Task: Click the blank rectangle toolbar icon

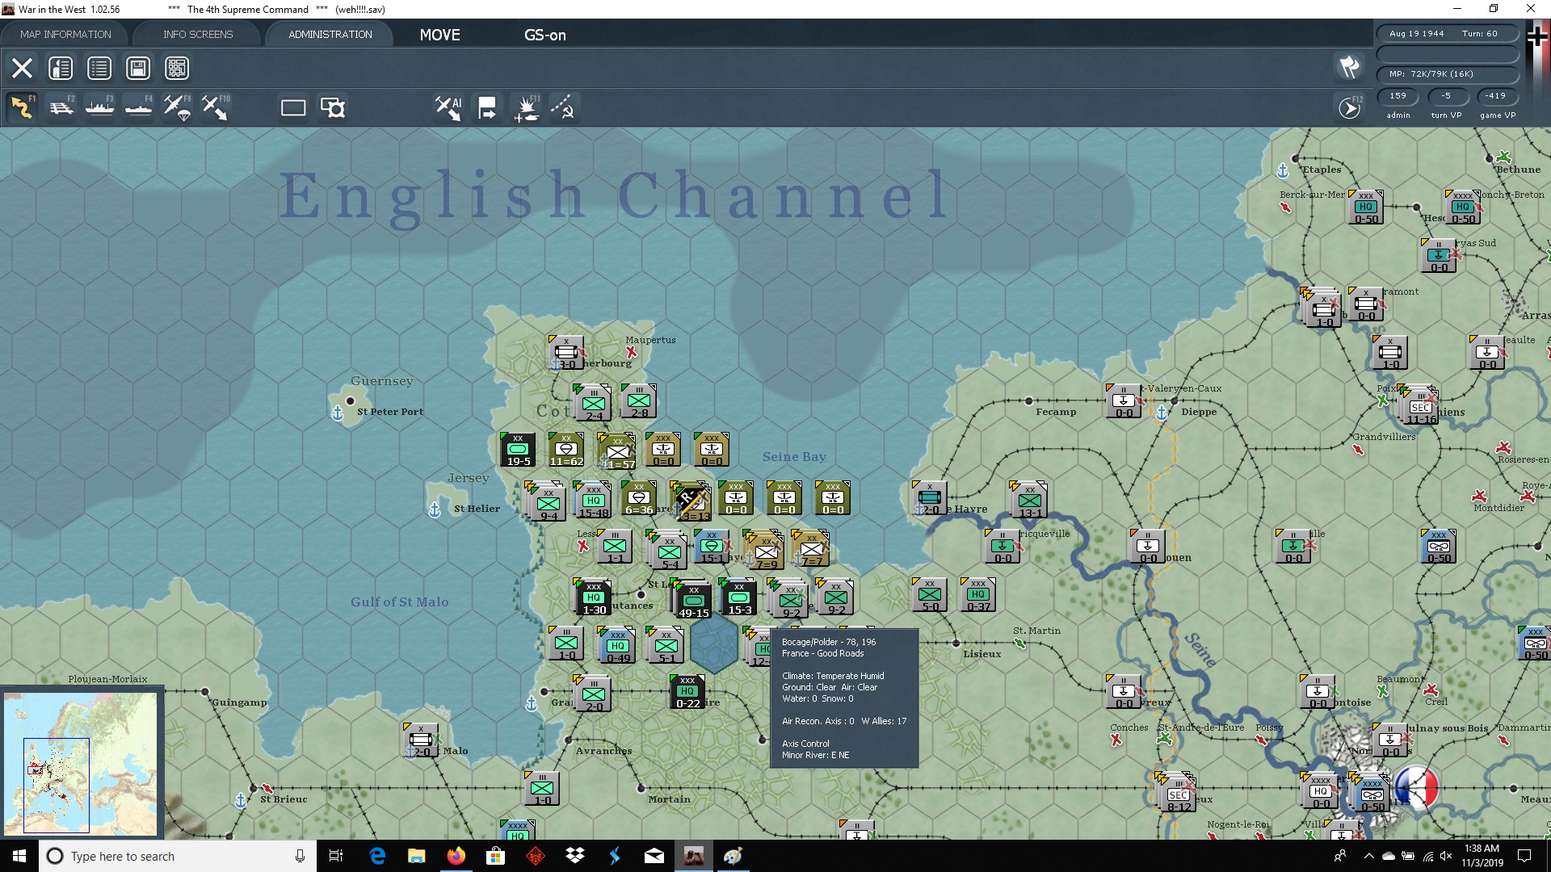Action: (293, 107)
